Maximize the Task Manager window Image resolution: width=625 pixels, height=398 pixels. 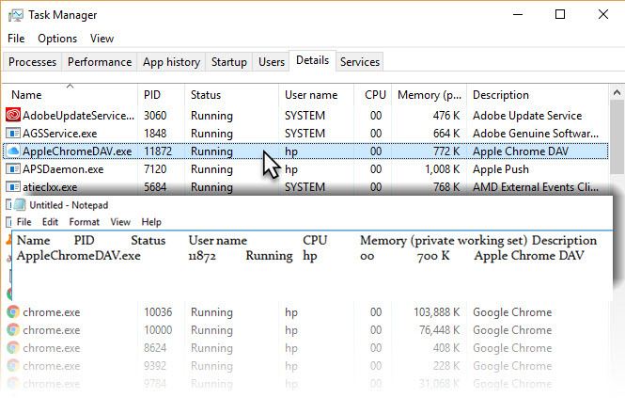pos(560,15)
